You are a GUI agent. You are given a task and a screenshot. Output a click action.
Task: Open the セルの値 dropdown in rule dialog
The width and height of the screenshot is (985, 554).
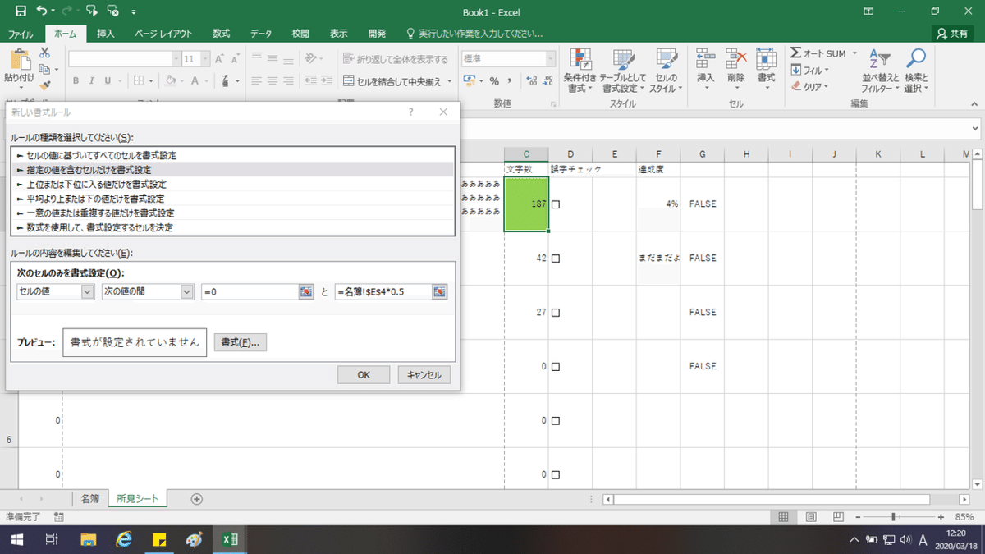point(88,291)
